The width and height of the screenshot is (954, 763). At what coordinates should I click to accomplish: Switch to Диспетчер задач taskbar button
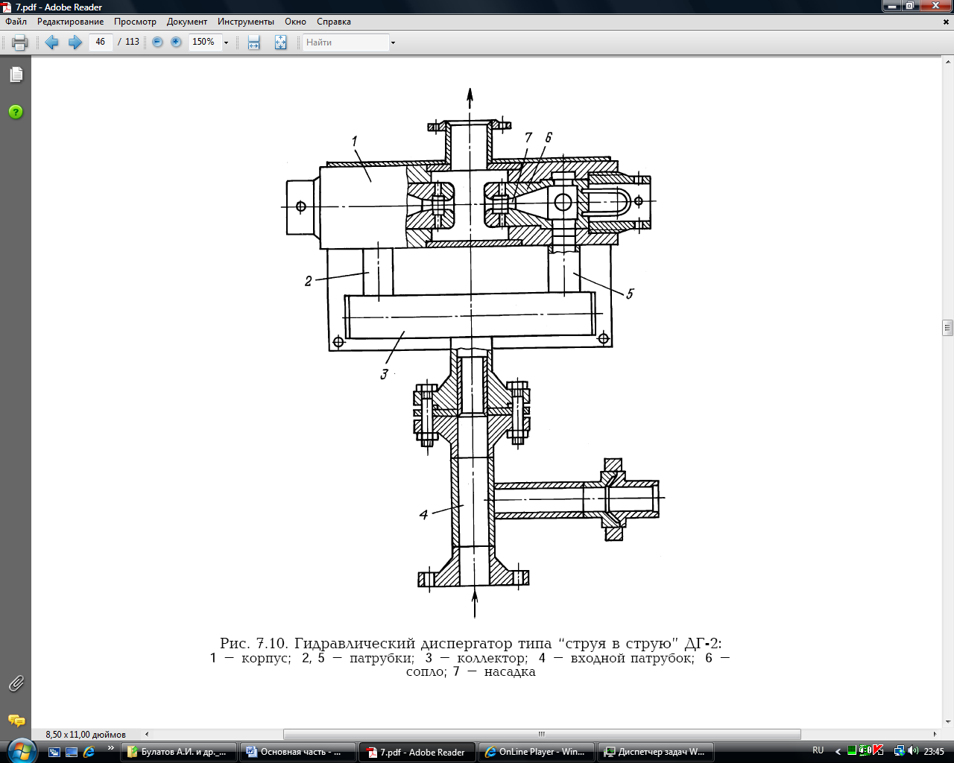(655, 752)
